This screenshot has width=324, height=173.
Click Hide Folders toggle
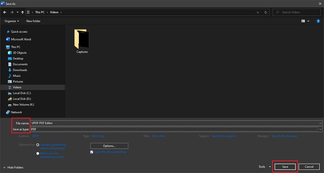click(x=13, y=167)
